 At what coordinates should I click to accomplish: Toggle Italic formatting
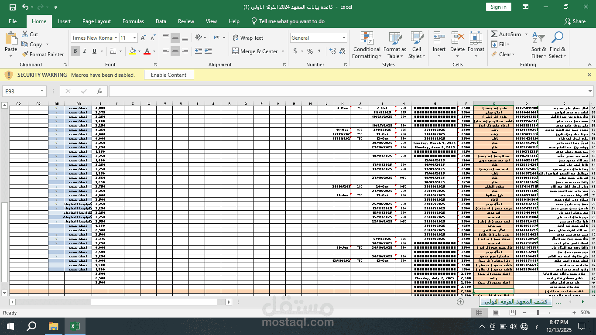[x=85, y=51]
